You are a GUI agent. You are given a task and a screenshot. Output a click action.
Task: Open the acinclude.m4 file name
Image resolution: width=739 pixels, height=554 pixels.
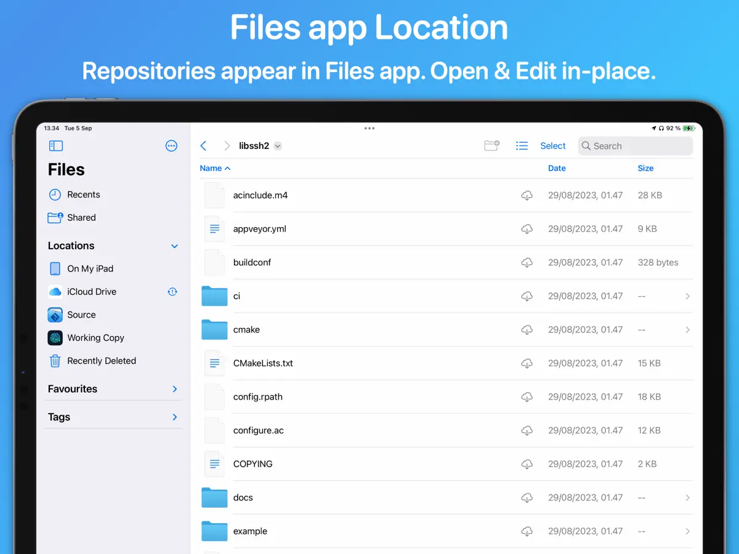260,195
